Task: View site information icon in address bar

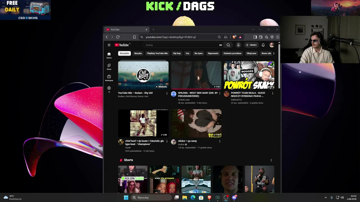Action: [141, 37]
